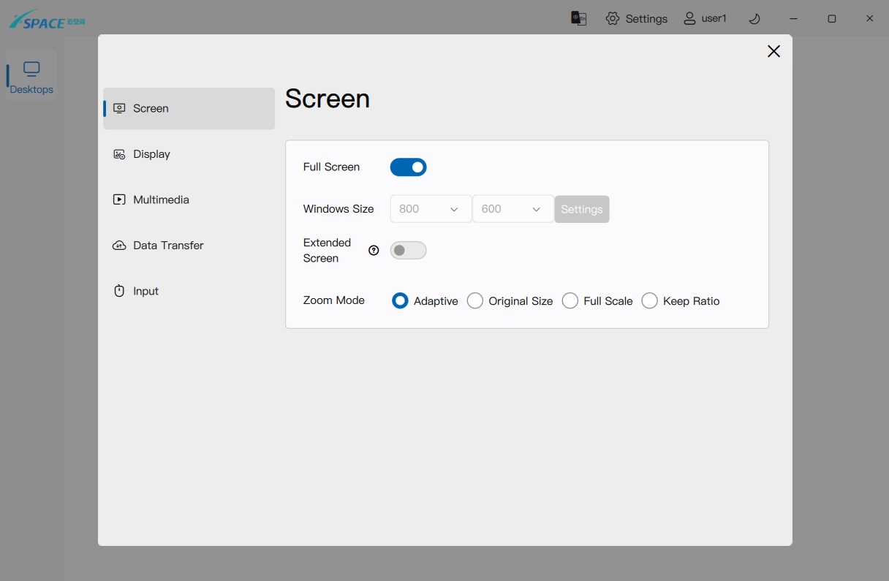Open the Desktops sidebar panel
The width and height of the screenshot is (889, 581).
(31, 77)
